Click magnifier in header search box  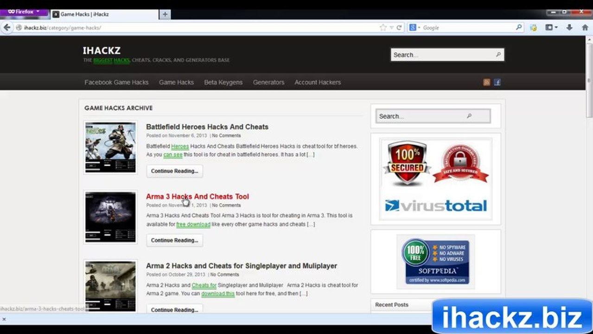pyautogui.click(x=498, y=55)
